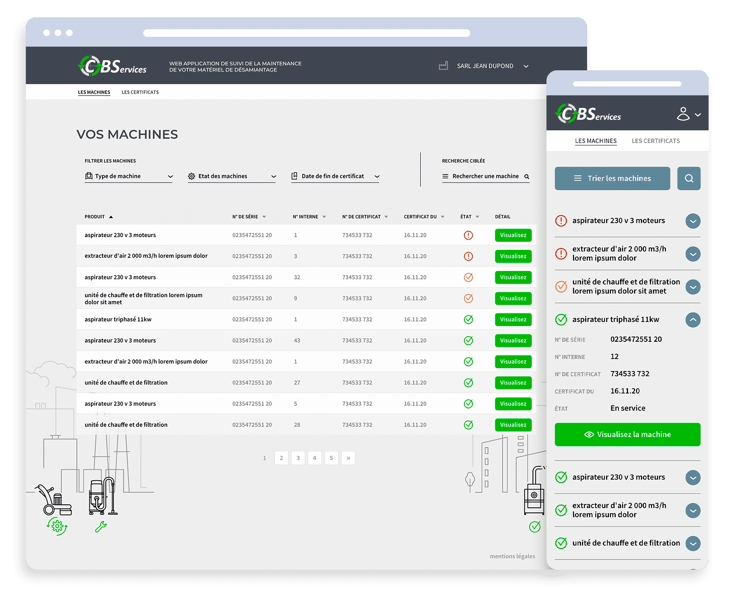Open the user profile icon in mobile header
734x595 pixels.
tap(683, 114)
